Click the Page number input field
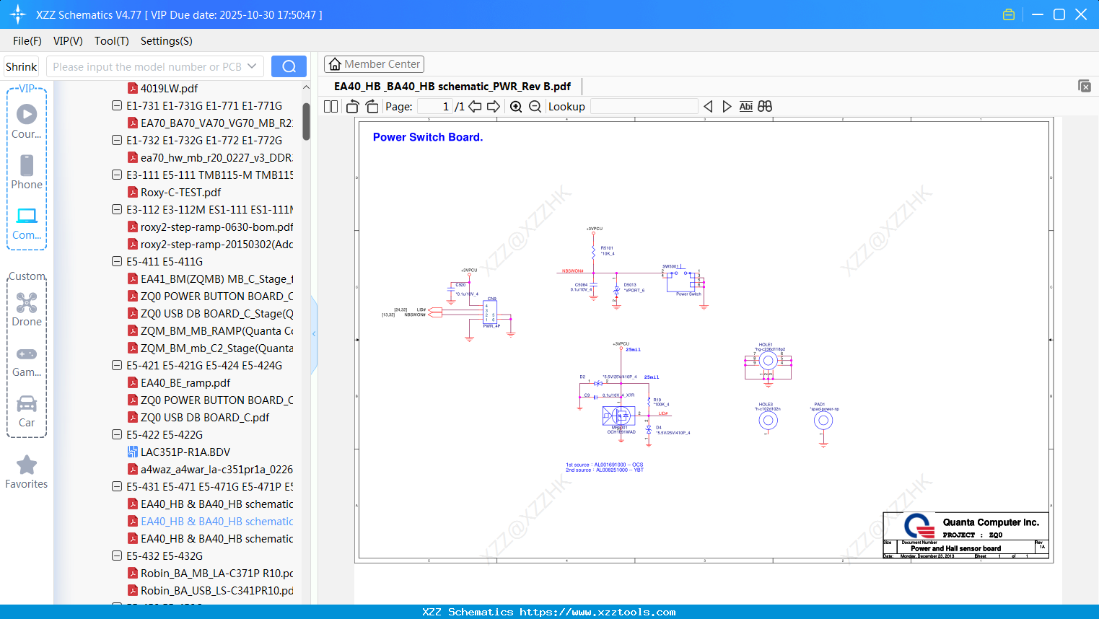Image resolution: width=1099 pixels, height=619 pixels. [435, 107]
